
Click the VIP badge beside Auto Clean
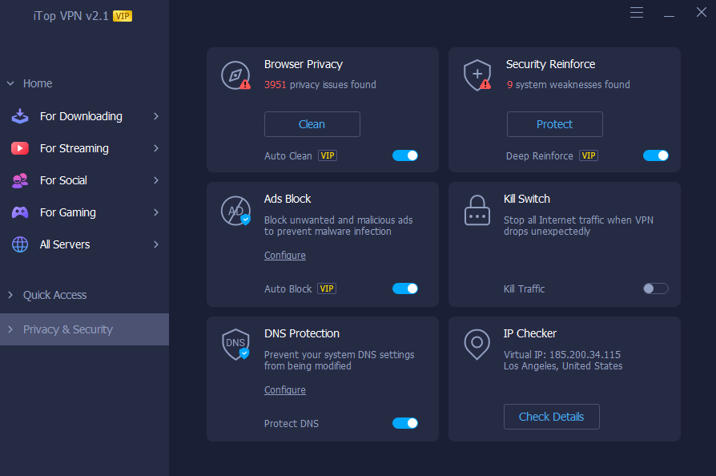coord(328,155)
